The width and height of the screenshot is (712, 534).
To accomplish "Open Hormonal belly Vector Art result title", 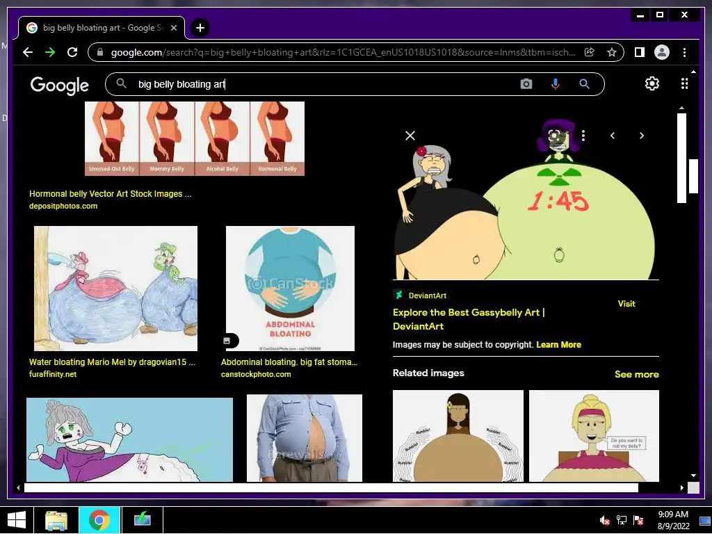I will tap(111, 194).
